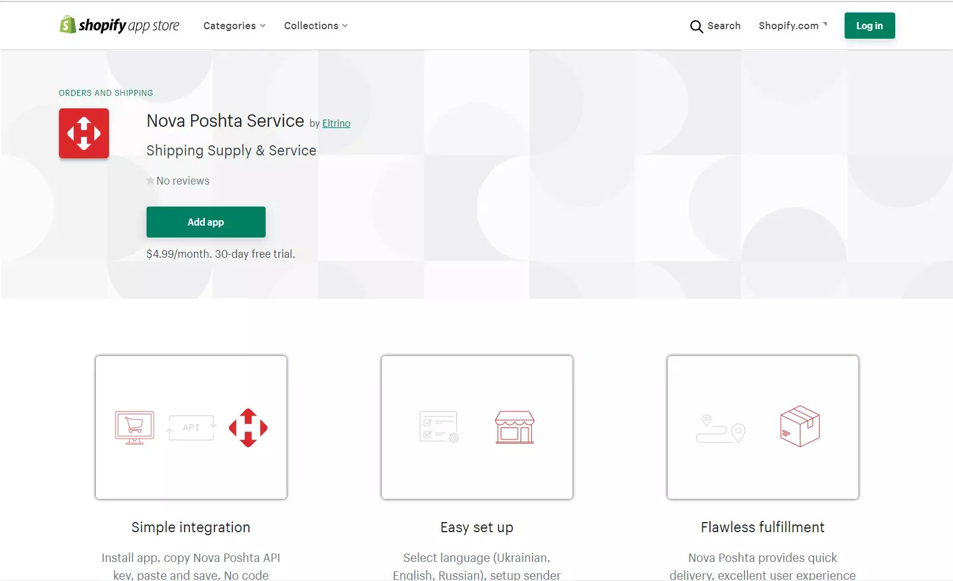Click the Easy set up heading
The image size is (953, 581).
tap(477, 527)
